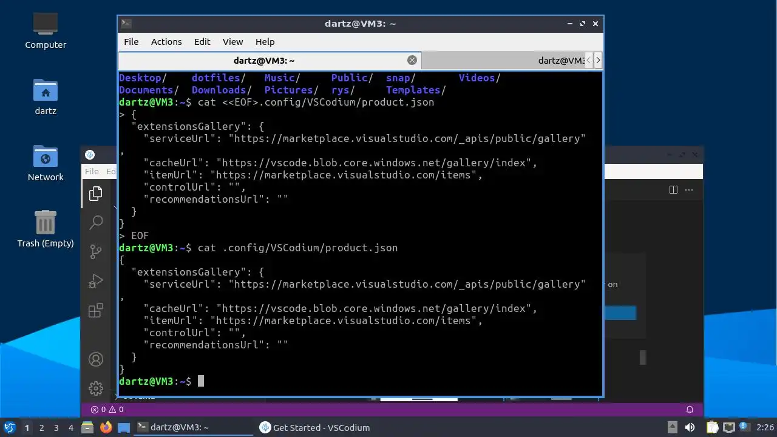Open the Search view in VSCodium activity bar
777x437 pixels.
tap(96, 222)
